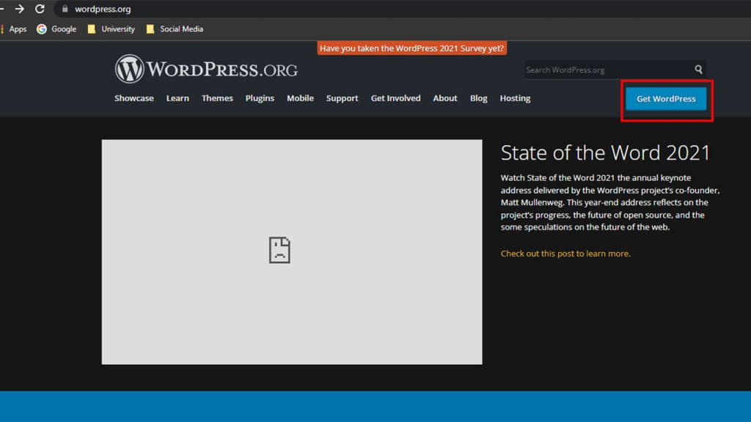Select the Mobile menu item
Viewport: 751px width, 422px height.
click(x=300, y=98)
